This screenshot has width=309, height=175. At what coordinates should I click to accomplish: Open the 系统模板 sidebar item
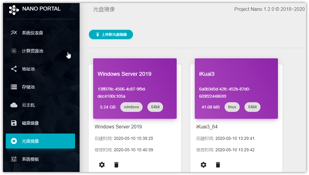[x=30, y=159]
